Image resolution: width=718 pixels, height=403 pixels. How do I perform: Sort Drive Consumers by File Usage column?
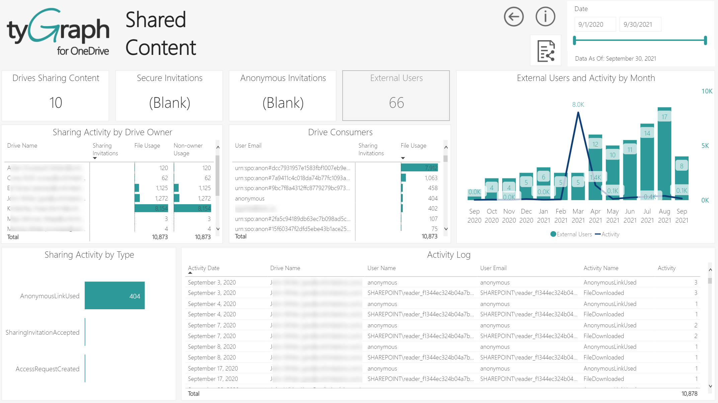tap(413, 146)
